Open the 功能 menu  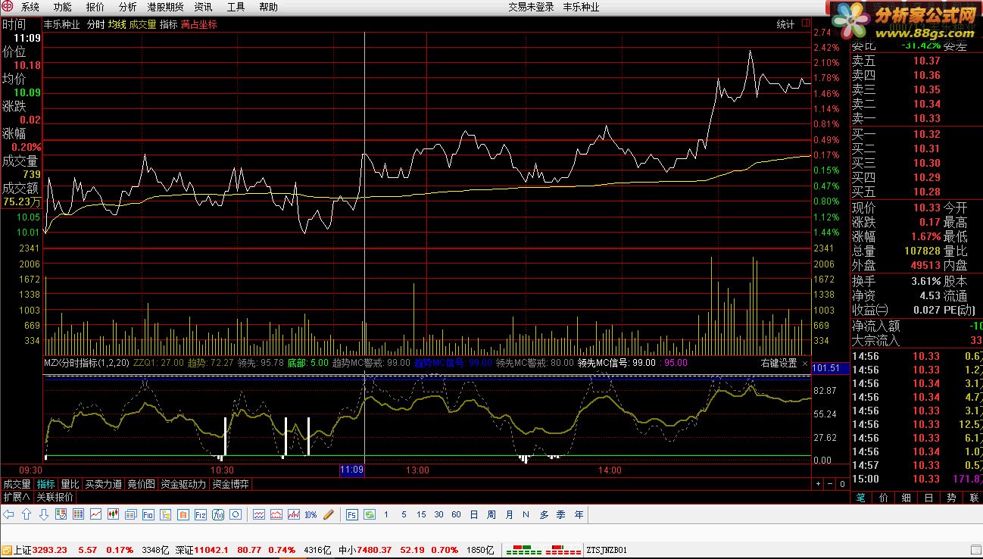tap(63, 7)
